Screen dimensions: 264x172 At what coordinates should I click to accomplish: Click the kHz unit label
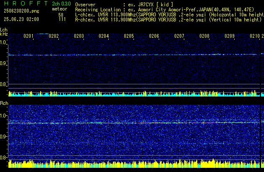pyautogui.click(x=4, y=34)
